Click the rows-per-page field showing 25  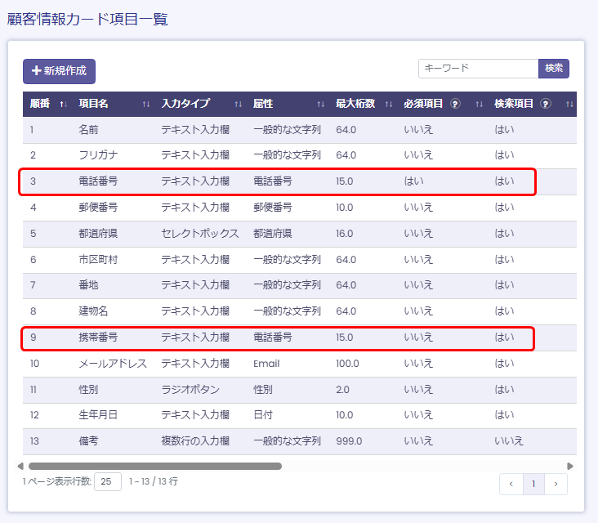108,481
